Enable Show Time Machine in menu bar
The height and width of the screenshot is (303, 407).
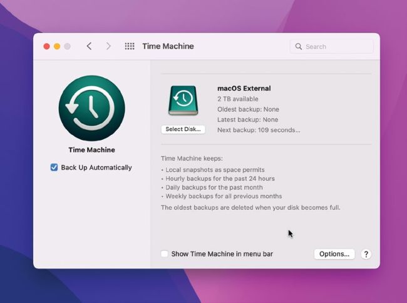click(165, 254)
